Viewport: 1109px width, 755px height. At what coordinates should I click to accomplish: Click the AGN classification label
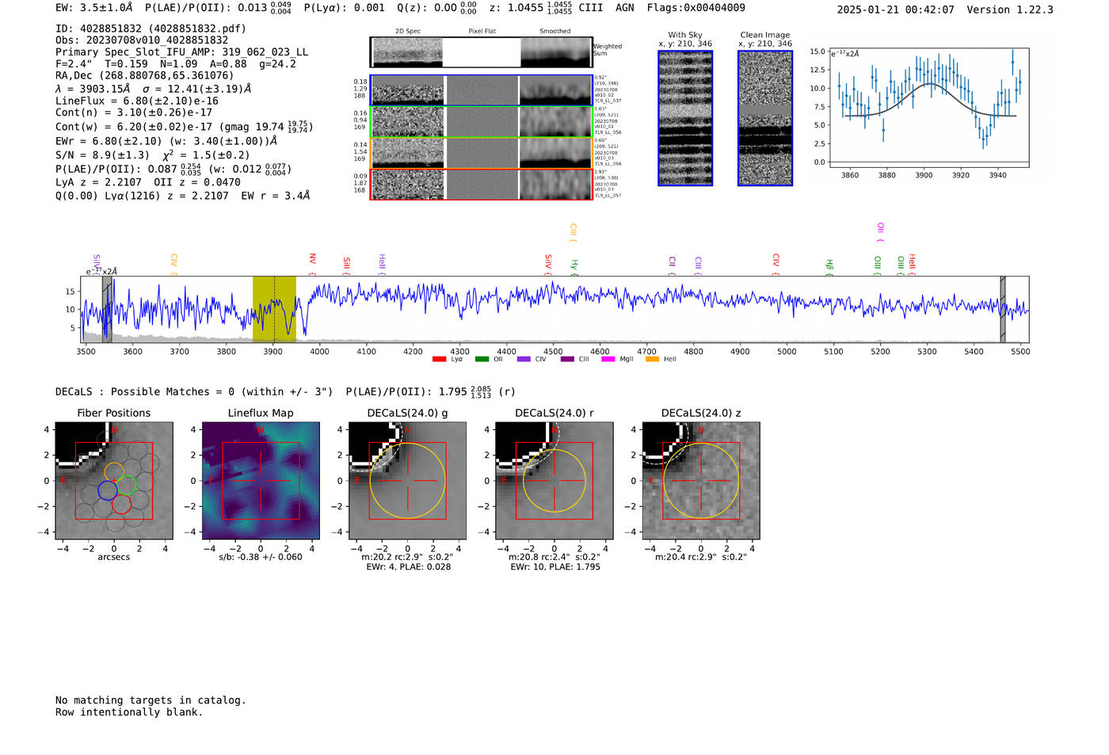625,8
